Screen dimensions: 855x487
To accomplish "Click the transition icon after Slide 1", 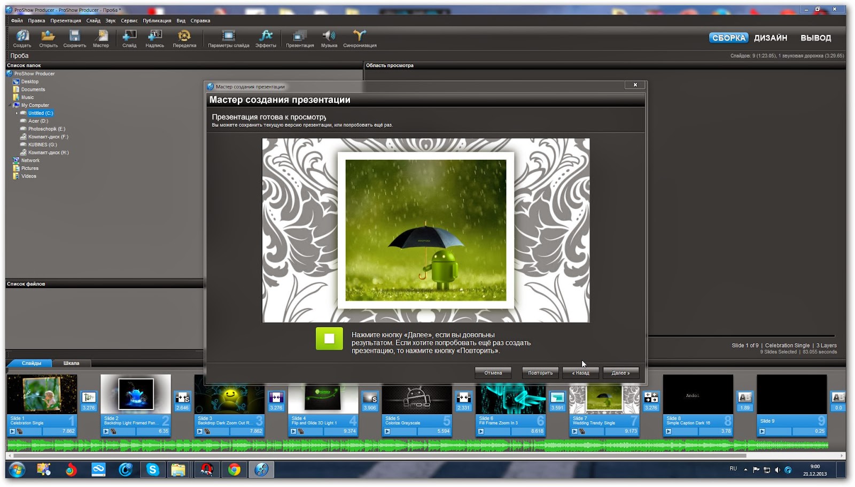I will 89,397.
